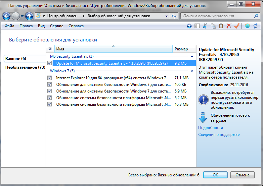The width and height of the screenshot is (263, 186).
Task: Click the red X Delete icon
Action: click(229, 26)
